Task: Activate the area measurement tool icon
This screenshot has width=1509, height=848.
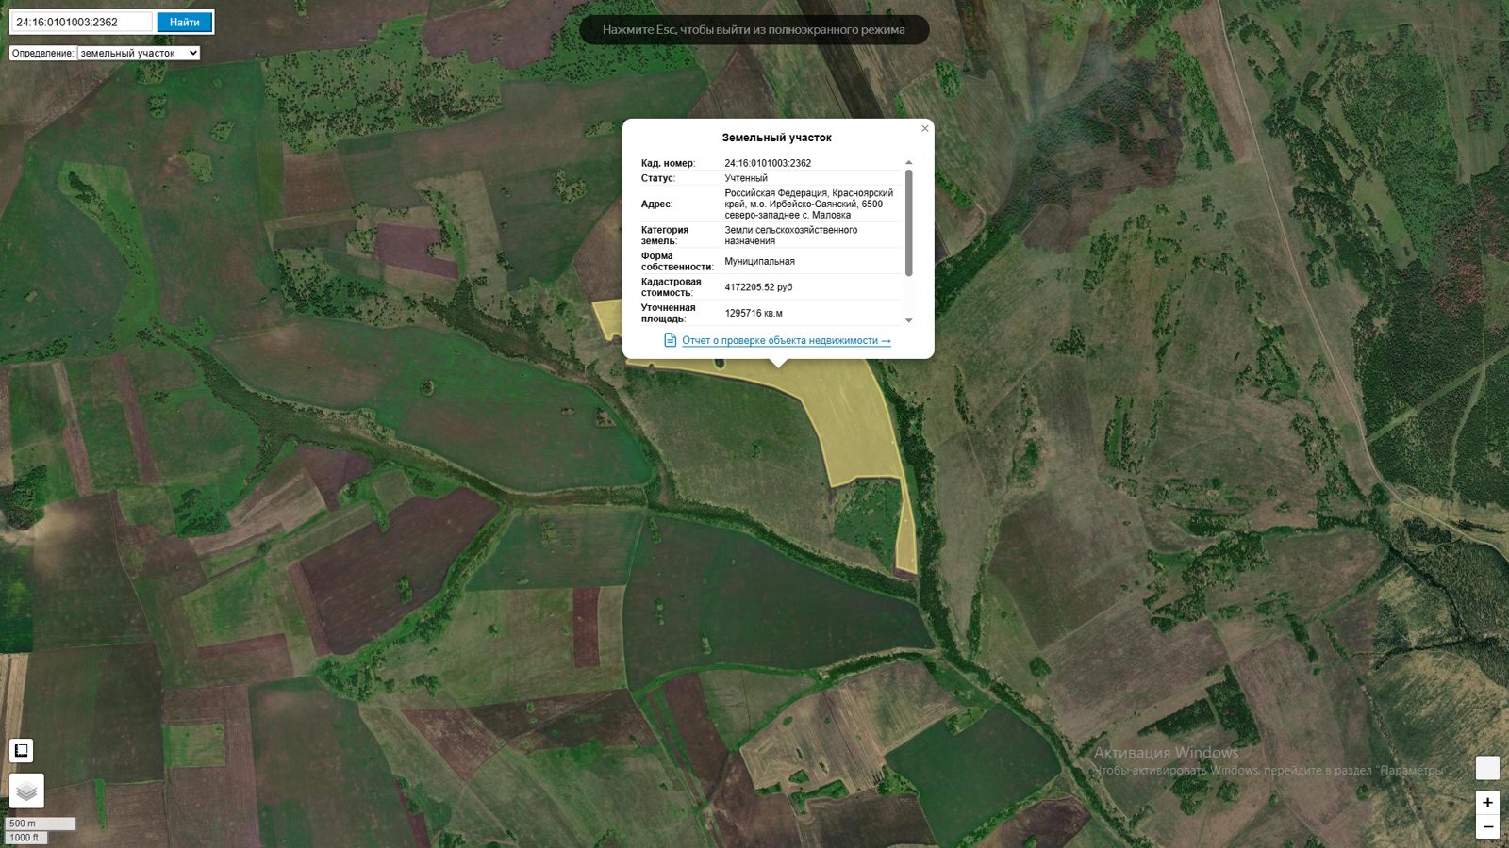Action: coord(21,750)
